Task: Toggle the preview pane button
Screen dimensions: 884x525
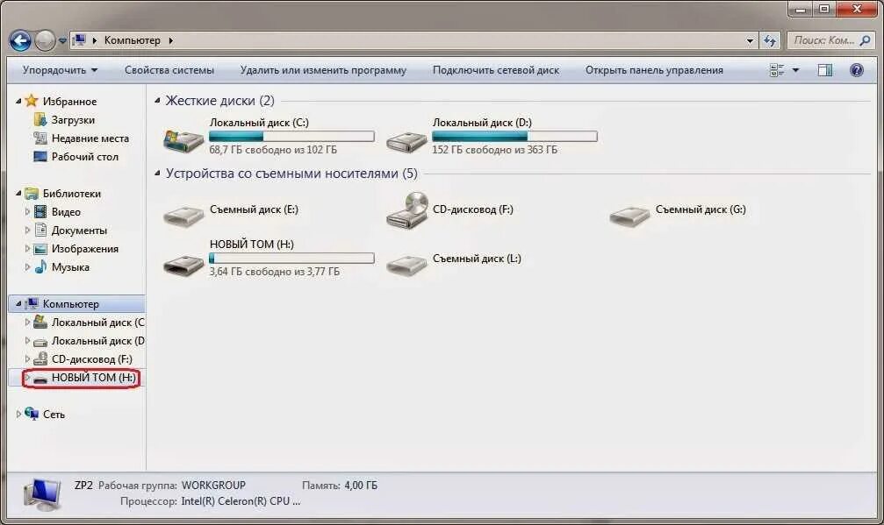Action: 825,70
